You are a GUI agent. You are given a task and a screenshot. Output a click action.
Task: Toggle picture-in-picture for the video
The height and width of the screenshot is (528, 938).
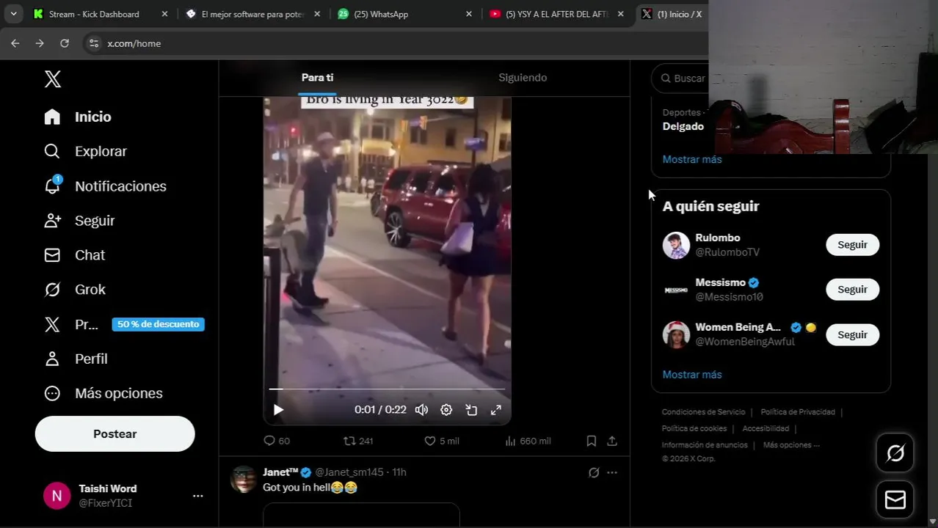coord(471,410)
